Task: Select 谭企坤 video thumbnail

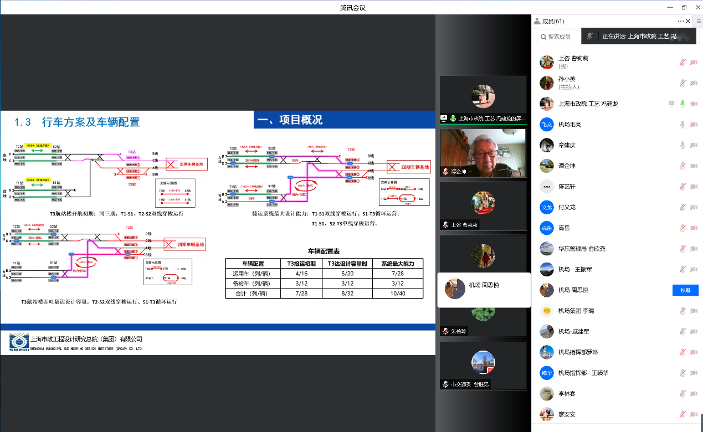Action: [483, 153]
